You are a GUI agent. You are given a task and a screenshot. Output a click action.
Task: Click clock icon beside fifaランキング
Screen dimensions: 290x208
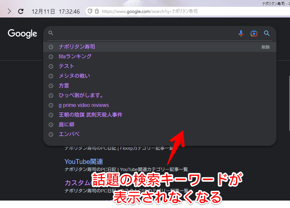(x=51, y=57)
